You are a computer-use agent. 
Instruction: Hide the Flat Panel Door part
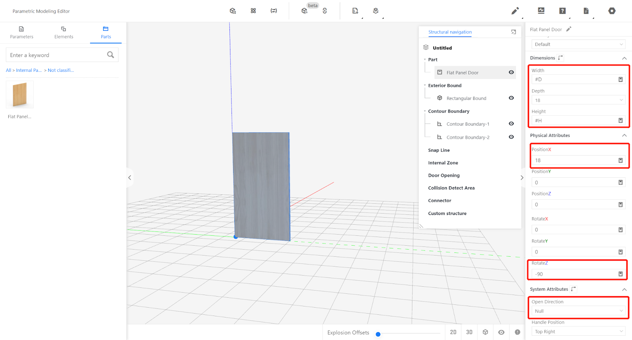point(511,72)
